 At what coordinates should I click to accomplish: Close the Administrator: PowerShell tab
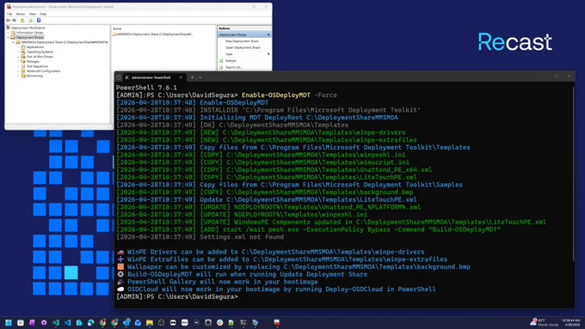point(181,77)
